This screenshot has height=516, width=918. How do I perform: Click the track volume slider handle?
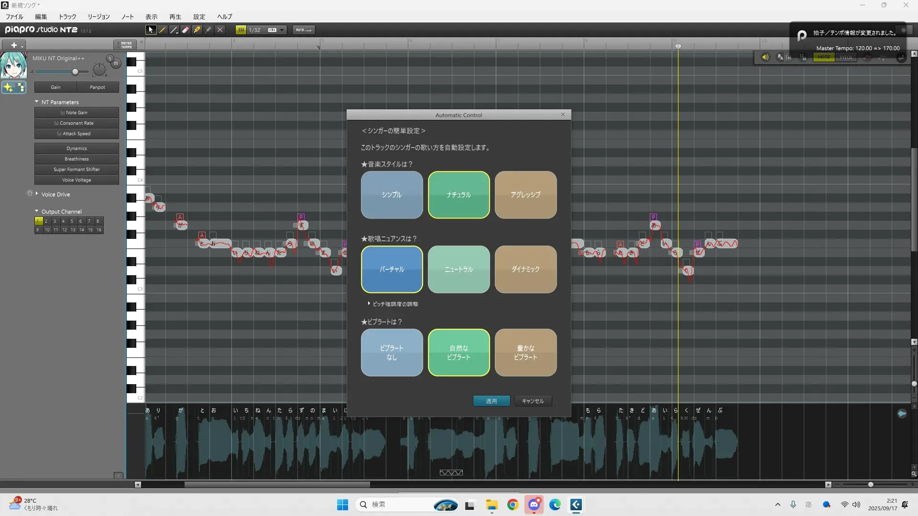(75, 72)
